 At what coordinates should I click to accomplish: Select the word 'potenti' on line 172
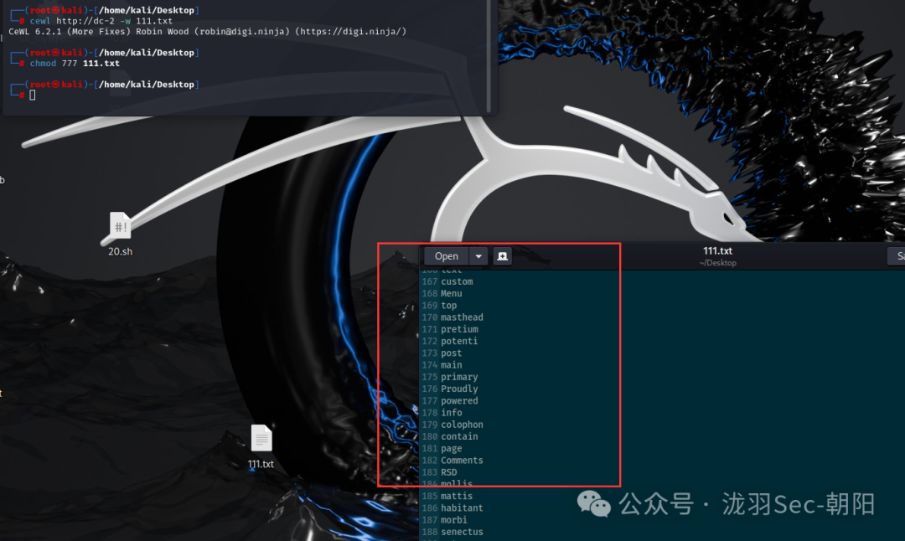coord(459,342)
